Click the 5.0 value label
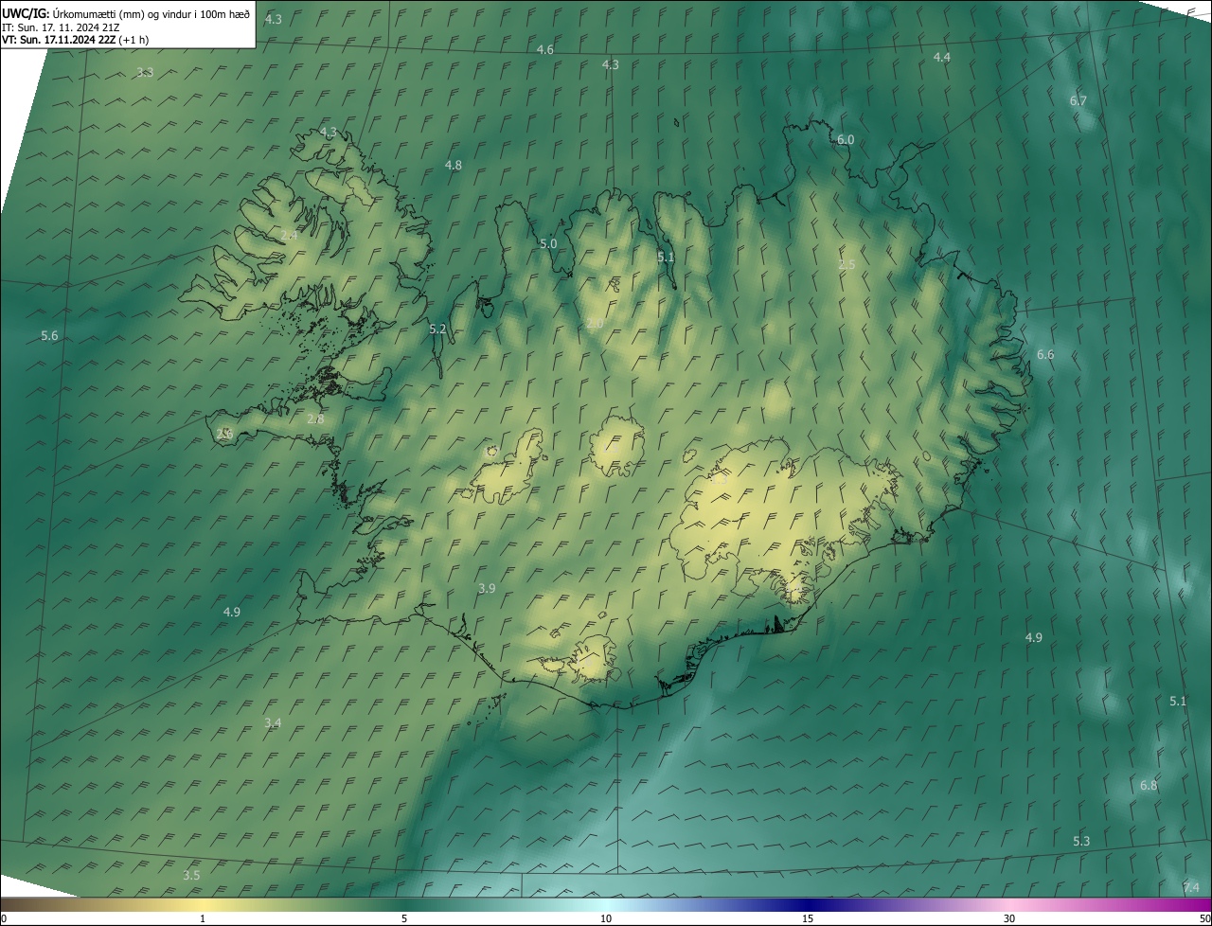This screenshot has height=926, width=1212. (x=548, y=244)
